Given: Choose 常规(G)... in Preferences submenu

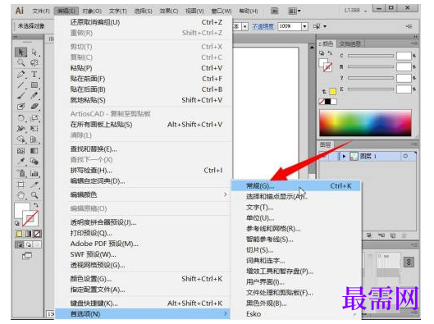Looking at the screenshot, I should [296, 186].
